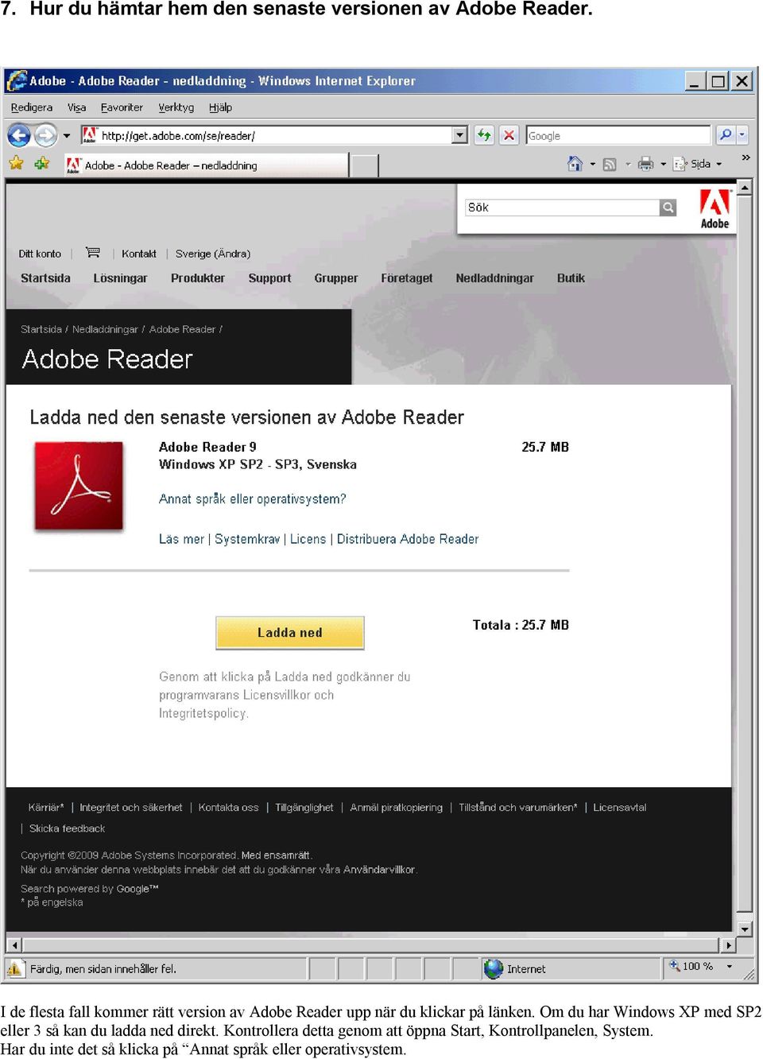Click the Adobe site search magnifier icon
Image resolution: width=763 pixels, height=1059 pixels.
pyautogui.click(x=668, y=208)
